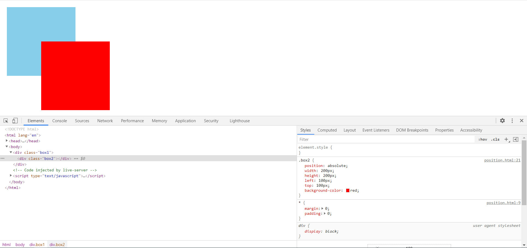Open the Computed styles tab
The image size is (527, 248).
(327, 130)
